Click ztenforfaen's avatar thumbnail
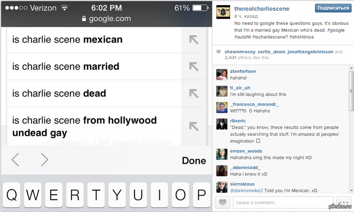 pyautogui.click(x=222, y=75)
